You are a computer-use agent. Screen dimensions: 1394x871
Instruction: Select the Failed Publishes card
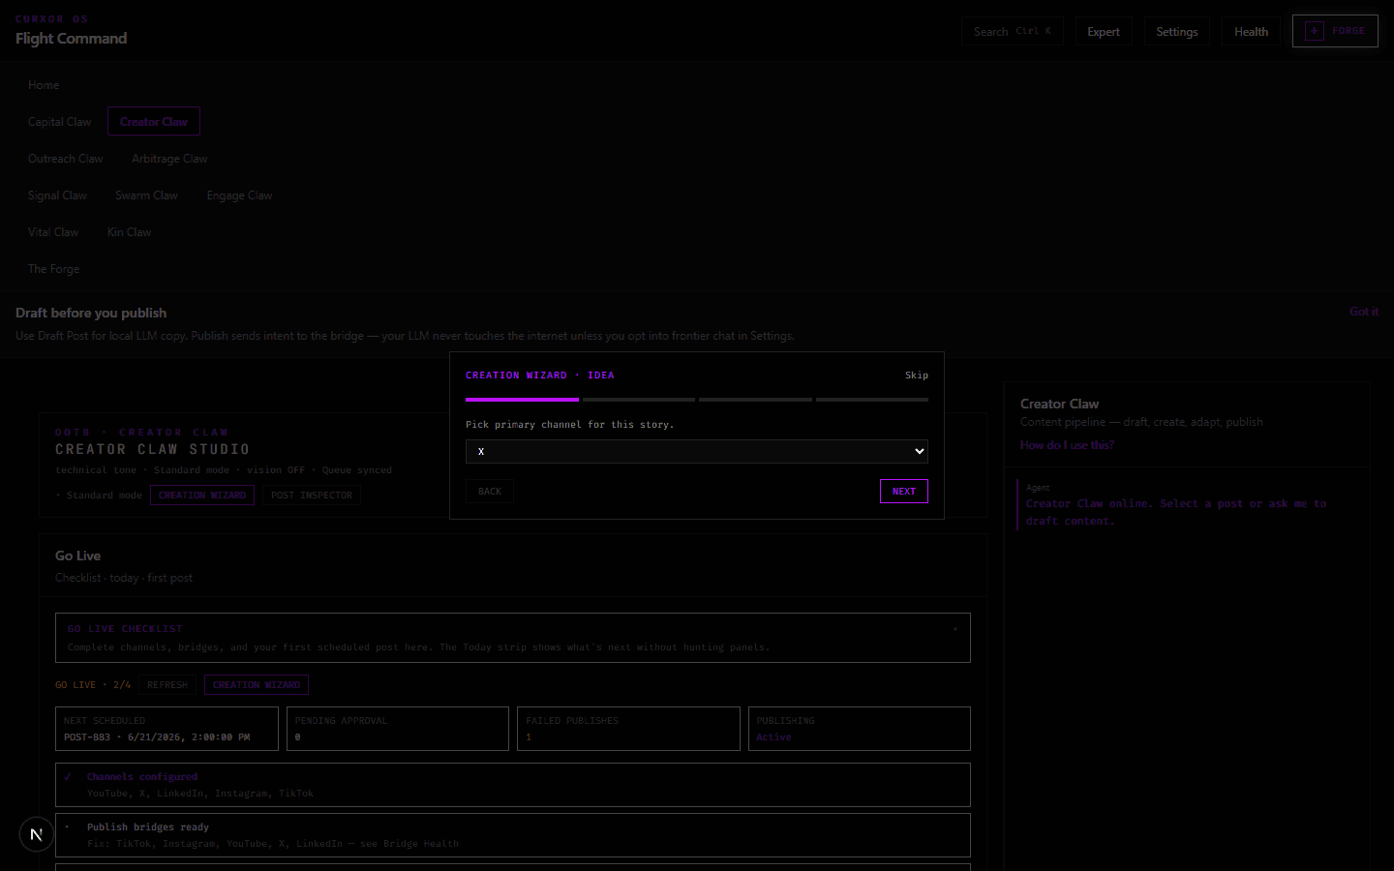pos(628,729)
